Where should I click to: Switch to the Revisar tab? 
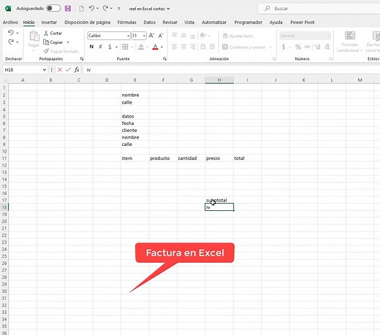[x=170, y=22]
